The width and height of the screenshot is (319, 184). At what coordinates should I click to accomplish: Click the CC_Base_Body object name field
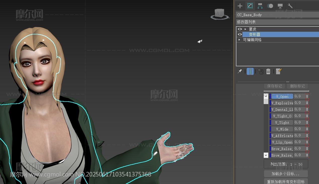[x=277, y=15]
